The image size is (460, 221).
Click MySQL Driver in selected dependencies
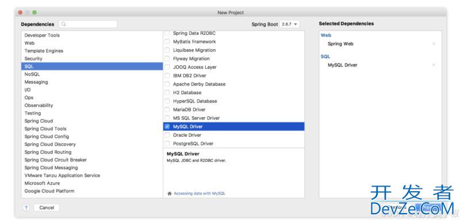point(342,65)
